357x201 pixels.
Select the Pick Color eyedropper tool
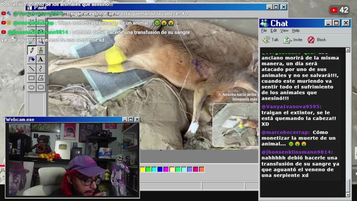pyautogui.click(x=32, y=42)
